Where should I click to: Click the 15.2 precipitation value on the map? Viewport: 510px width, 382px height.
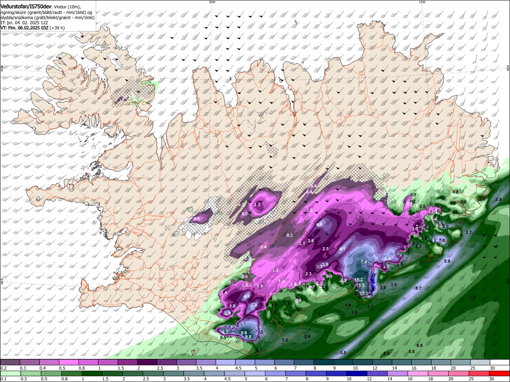pyautogui.click(x=359, y=280)
